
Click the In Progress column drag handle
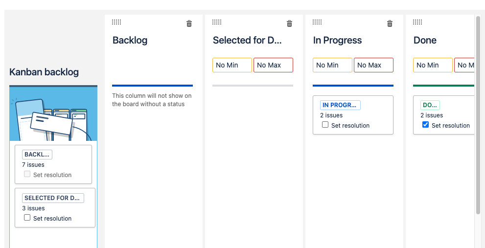pyautogui.click(x=317, y=22)
